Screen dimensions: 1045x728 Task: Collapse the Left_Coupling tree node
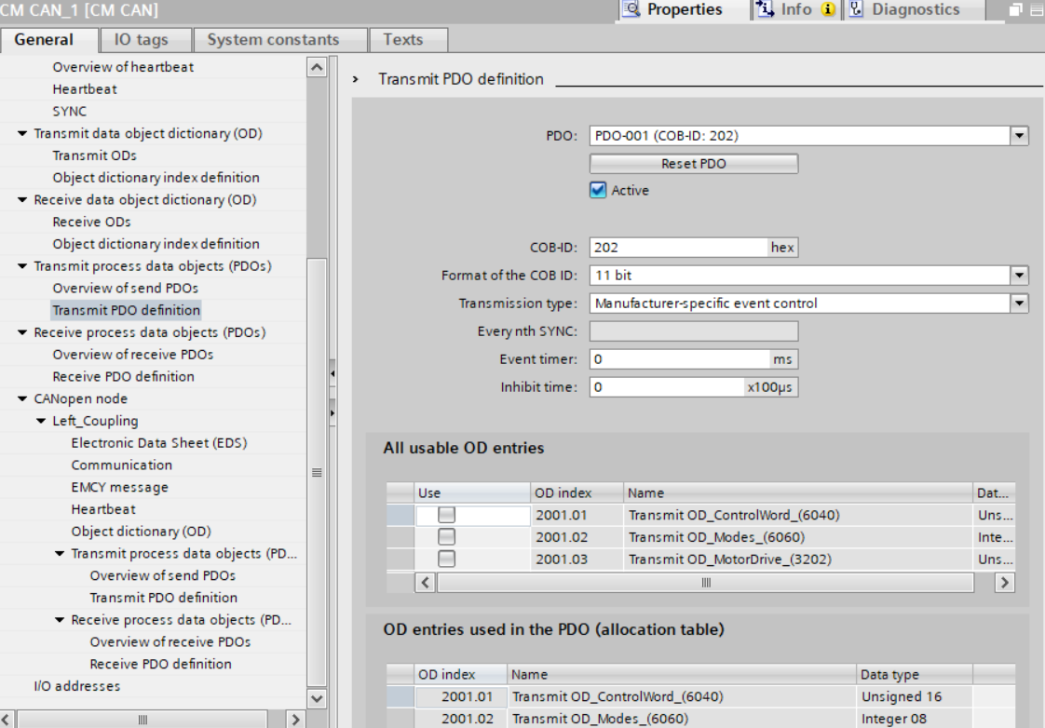pos(41,422)
